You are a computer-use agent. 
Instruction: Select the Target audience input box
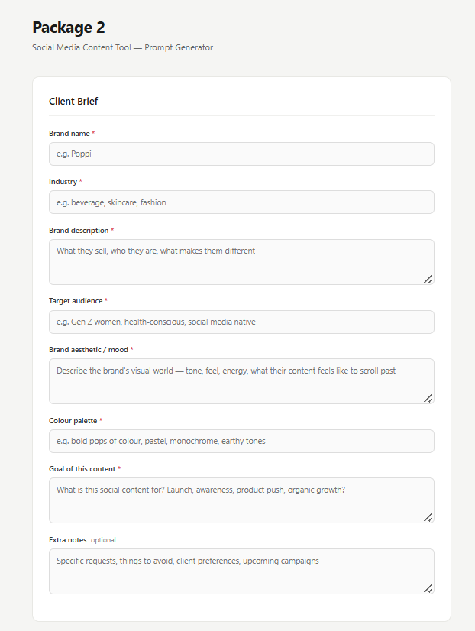[241, 322]
